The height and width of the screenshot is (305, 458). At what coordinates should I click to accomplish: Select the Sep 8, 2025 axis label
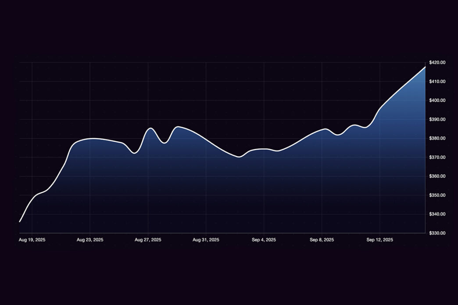coord(322,240)
